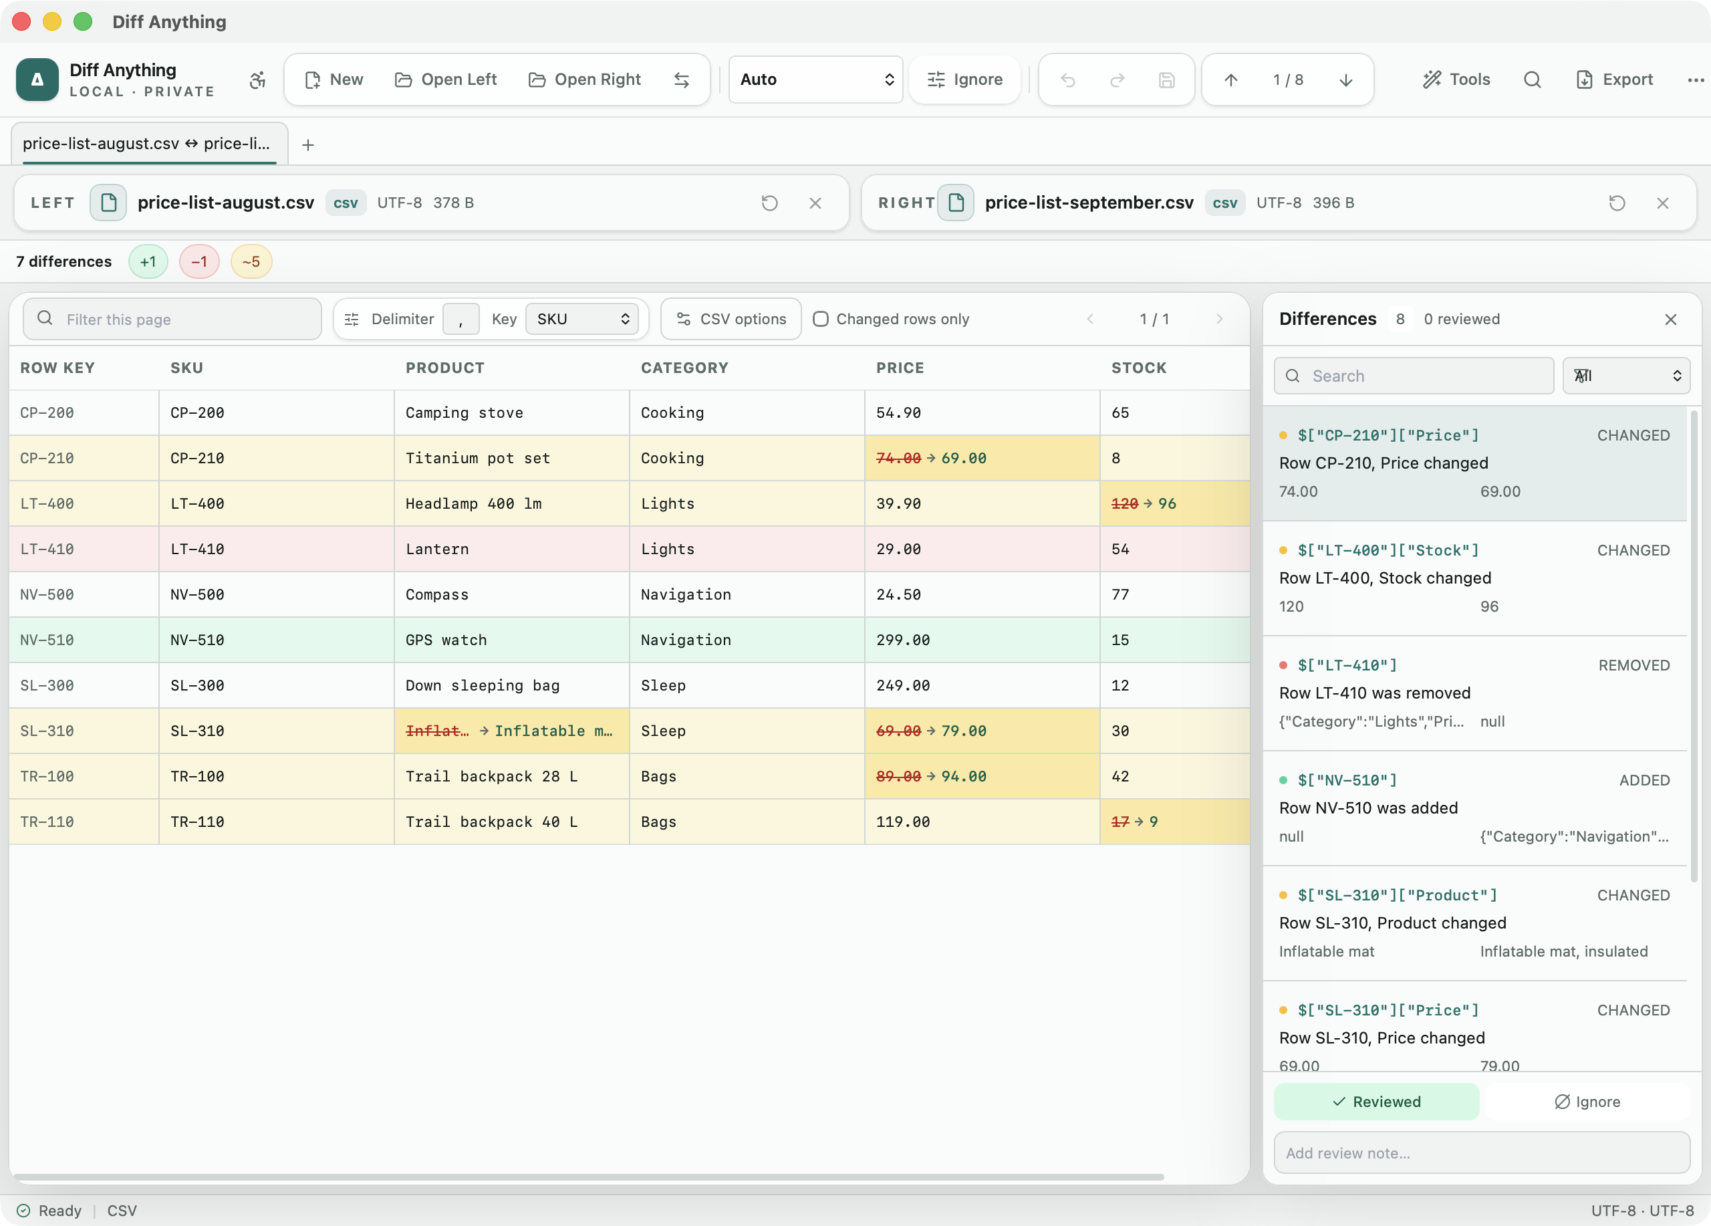Open the Tools menu
Image resolution: width=1711 pixels, height=1226 pixels.
click(1456, 80)
